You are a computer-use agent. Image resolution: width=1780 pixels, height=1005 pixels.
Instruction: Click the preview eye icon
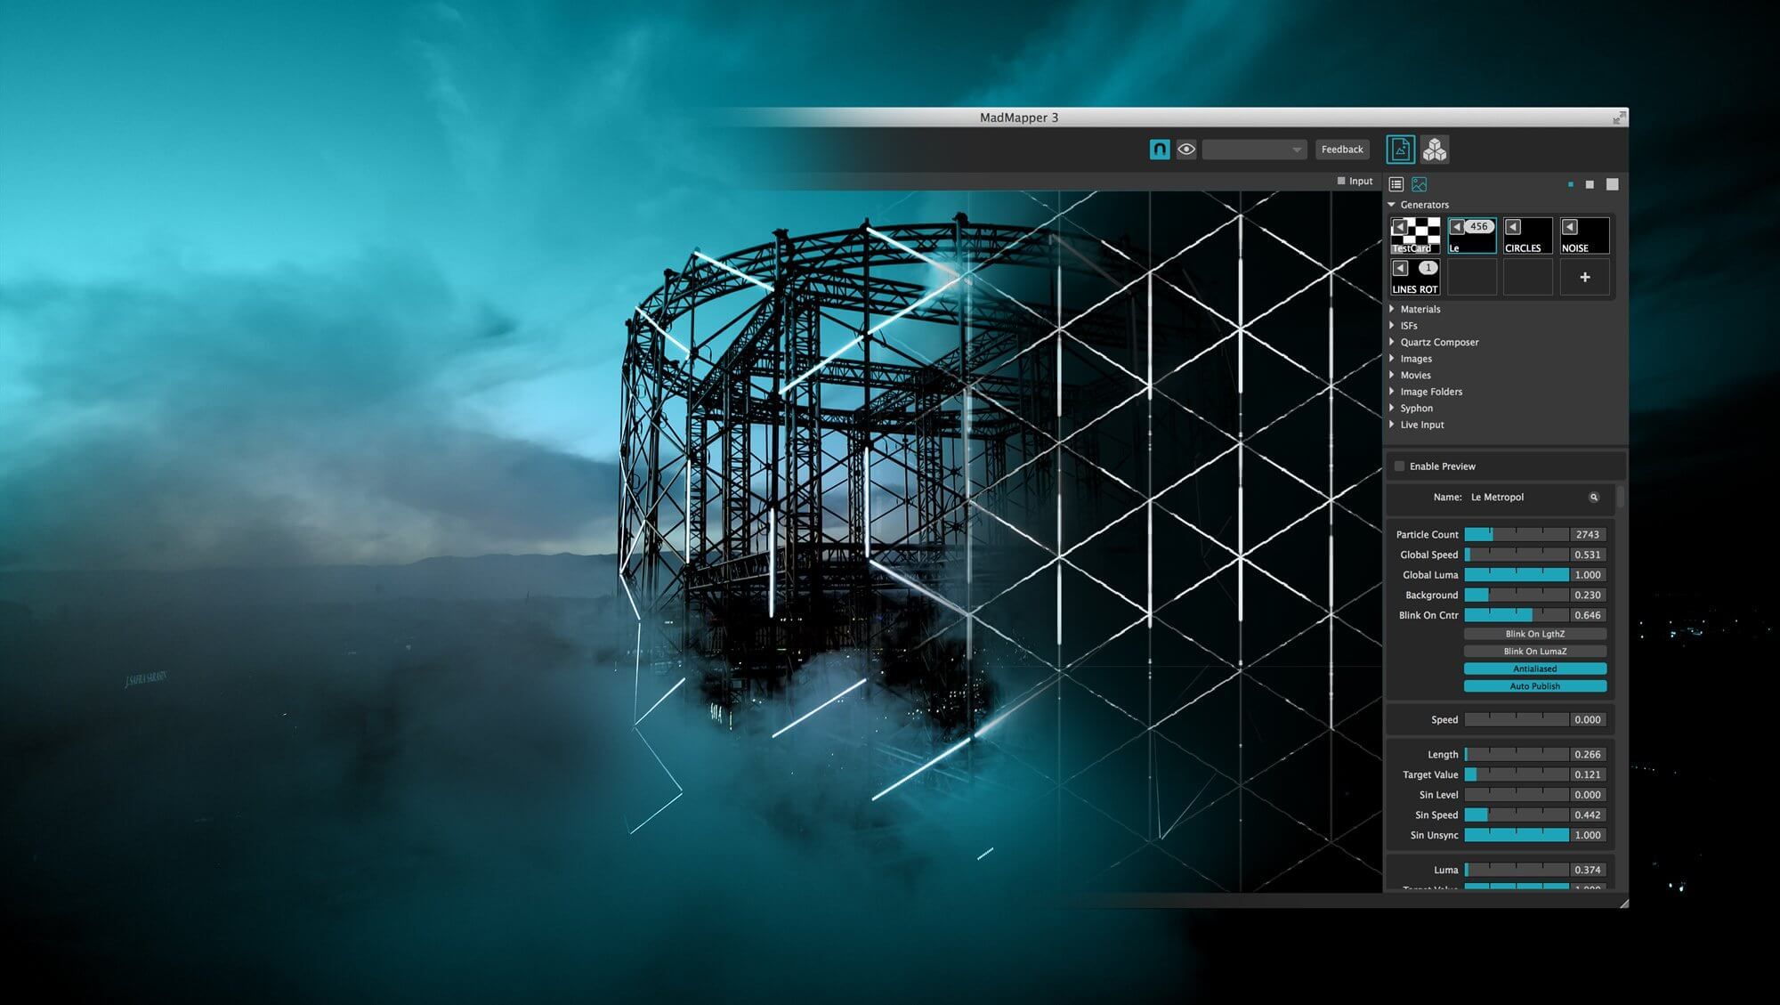[x=1185, y=150]
